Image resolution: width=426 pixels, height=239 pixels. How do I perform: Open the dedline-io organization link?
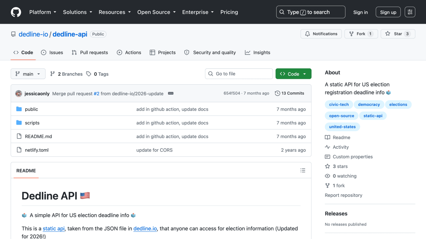pos(33,34)
